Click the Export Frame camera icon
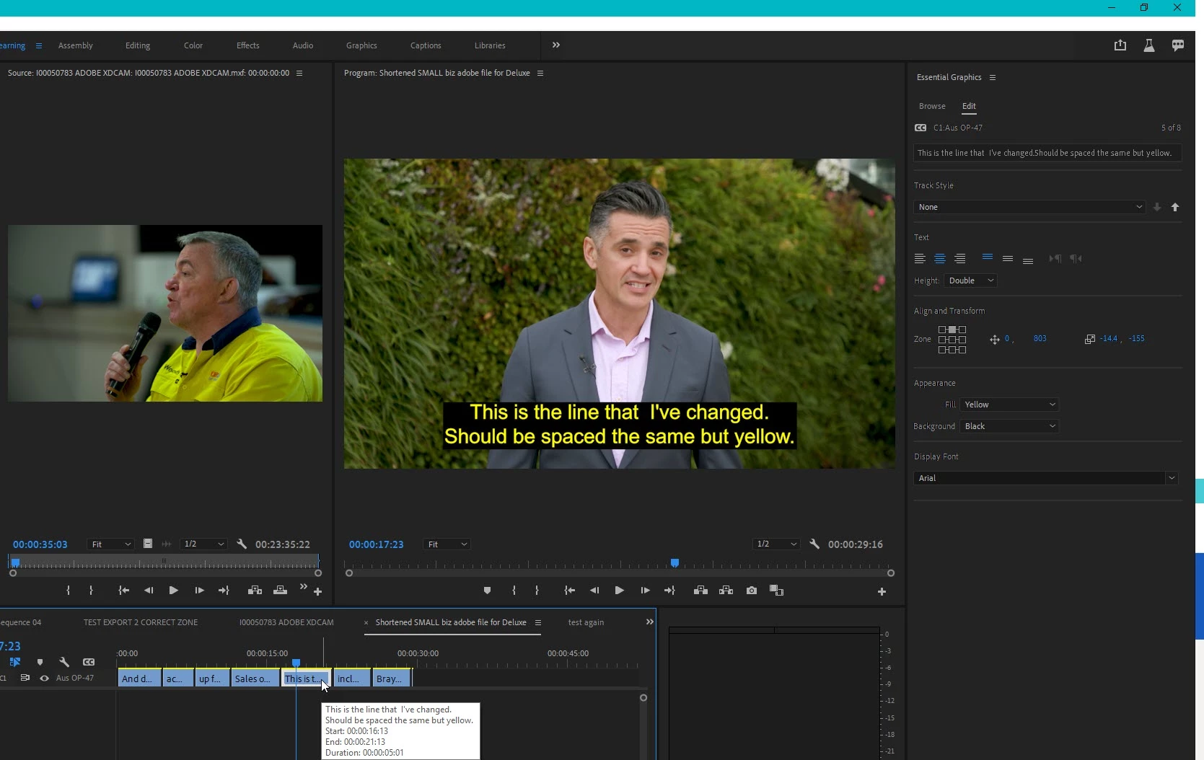Image resolution: width=1204 pixels, height=760 pixels. (x=752, y=591)
